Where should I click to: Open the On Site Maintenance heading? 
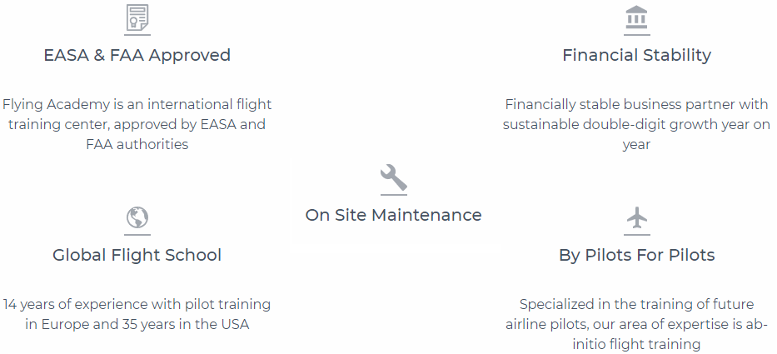[x=393, y=215]
